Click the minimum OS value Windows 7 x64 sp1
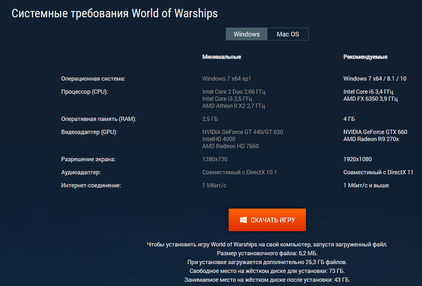This screenshot has height=286, width=422. pos(227,79)
